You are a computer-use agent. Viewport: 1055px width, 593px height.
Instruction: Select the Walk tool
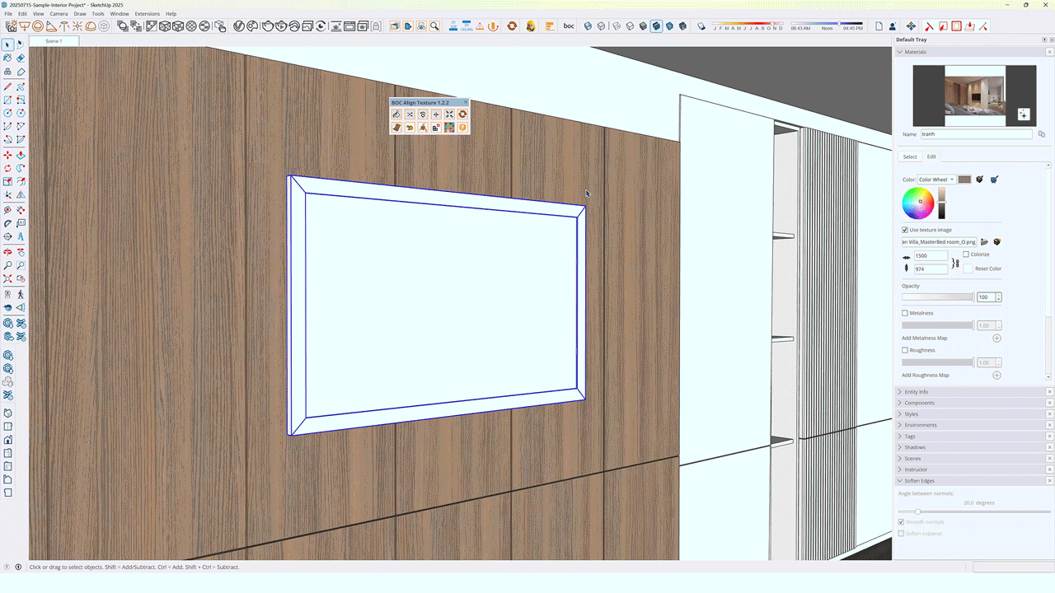[21, 294]
